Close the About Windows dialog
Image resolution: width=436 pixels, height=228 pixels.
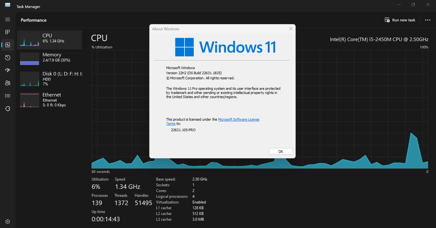click(291, 29)
